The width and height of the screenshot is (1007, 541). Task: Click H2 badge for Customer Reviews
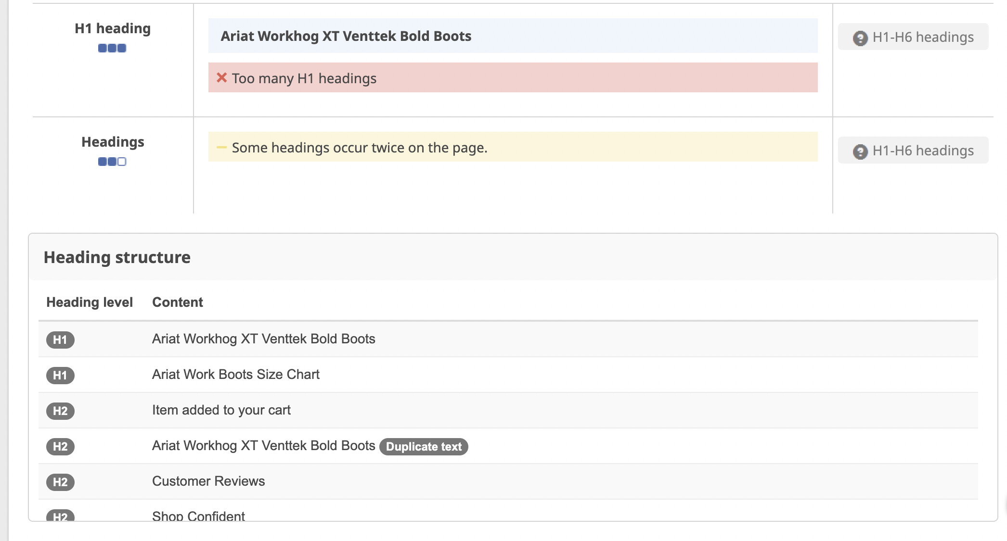60,482
